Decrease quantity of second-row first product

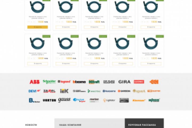(x=29, y=58)
